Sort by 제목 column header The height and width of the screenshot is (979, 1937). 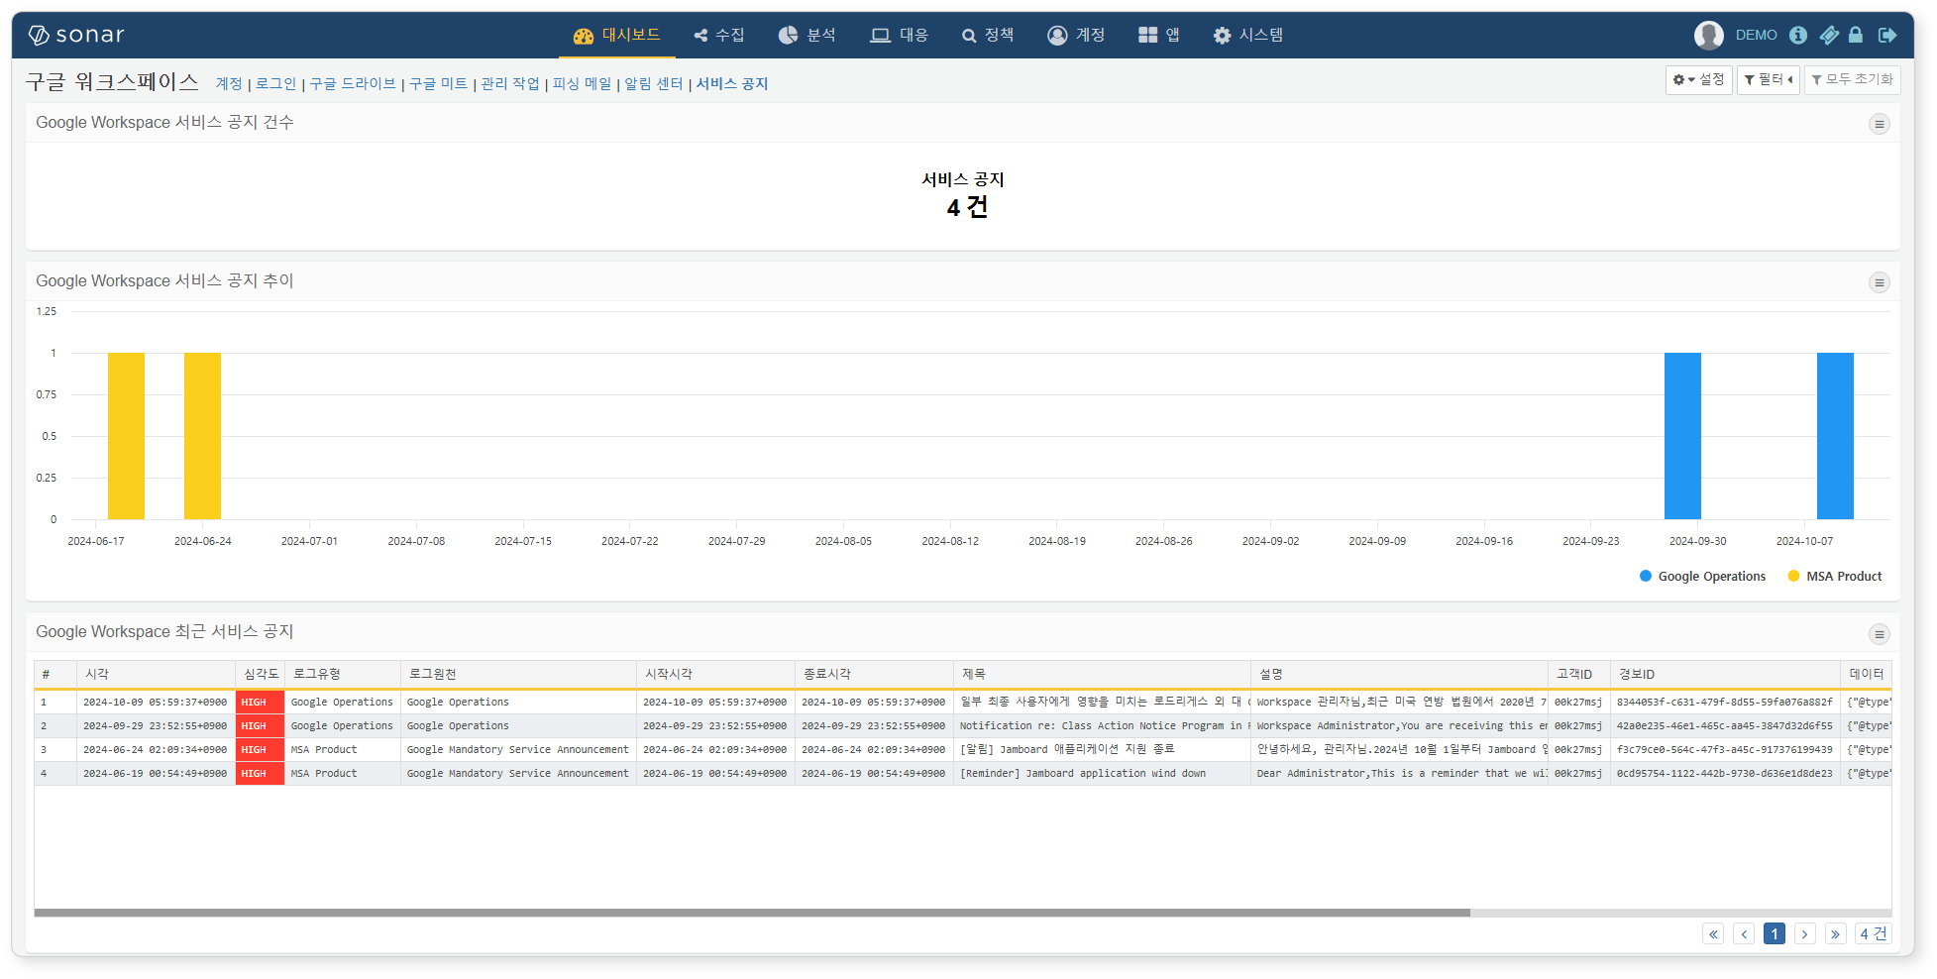coord(1102,674)
